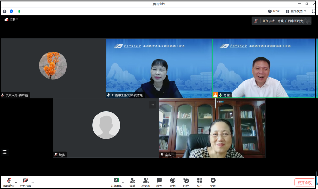Click the 录制中 cloud recording indicator
Viewport: 318px width, 189px height.
pos(11,19)
